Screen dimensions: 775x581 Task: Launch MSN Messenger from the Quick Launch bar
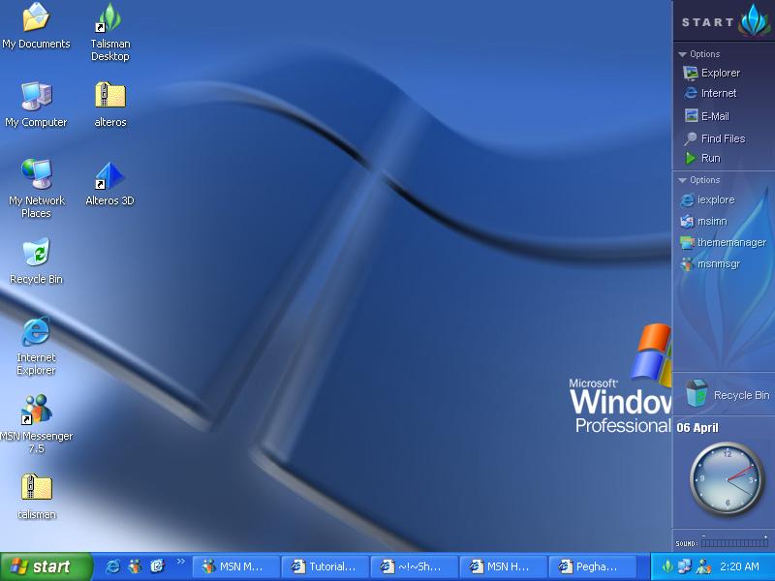(135, 566)
